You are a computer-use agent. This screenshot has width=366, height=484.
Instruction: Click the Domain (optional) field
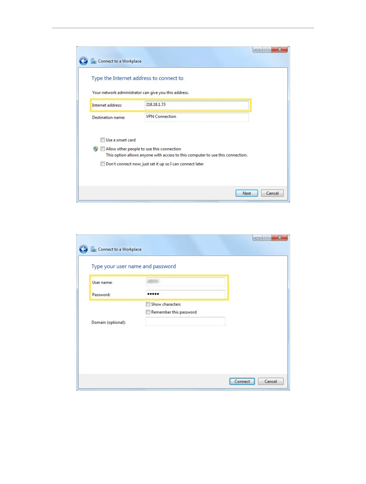pyautogui.click(x=185, y=322)
